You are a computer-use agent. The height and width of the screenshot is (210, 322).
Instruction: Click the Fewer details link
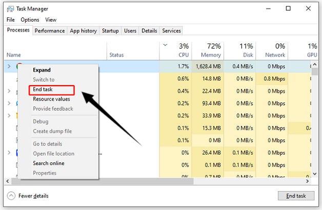coord(33,196)
